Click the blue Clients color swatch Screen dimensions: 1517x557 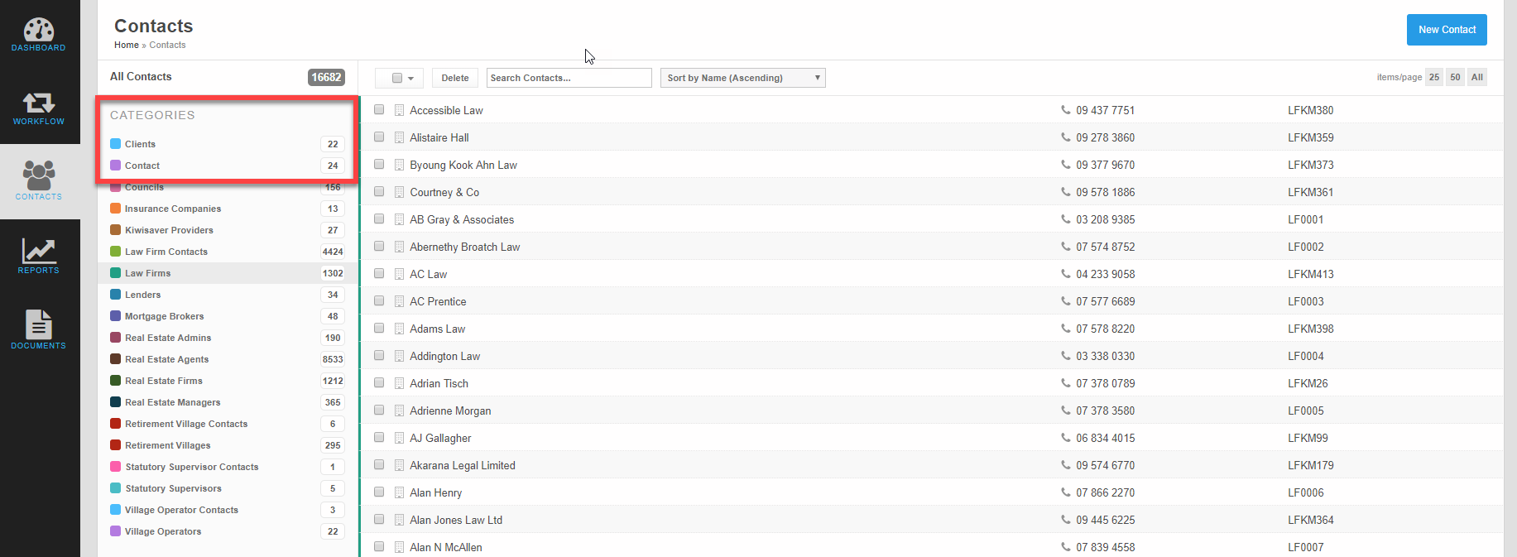[x=116, y=144]
